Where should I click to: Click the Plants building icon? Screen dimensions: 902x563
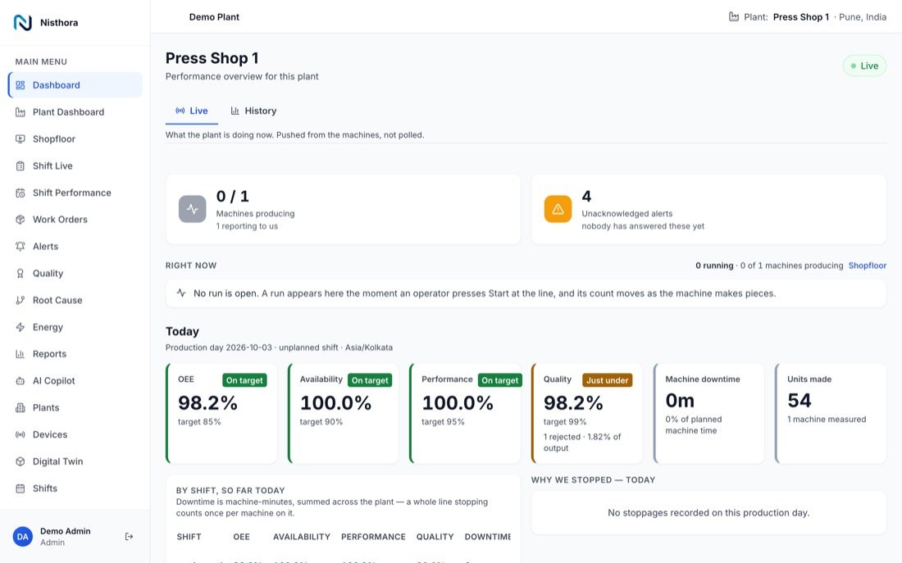click(20, 408)
